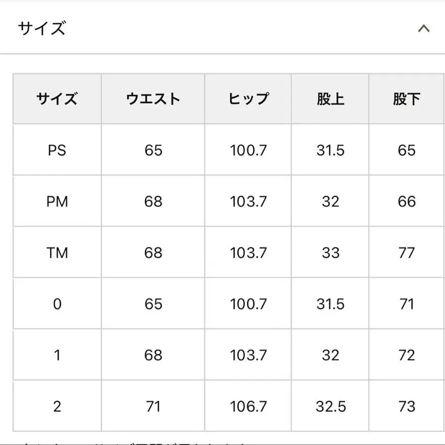The image size is (445, 445).
Task: Click the hip value 100.7 for size 0
Action: (248, 304)
